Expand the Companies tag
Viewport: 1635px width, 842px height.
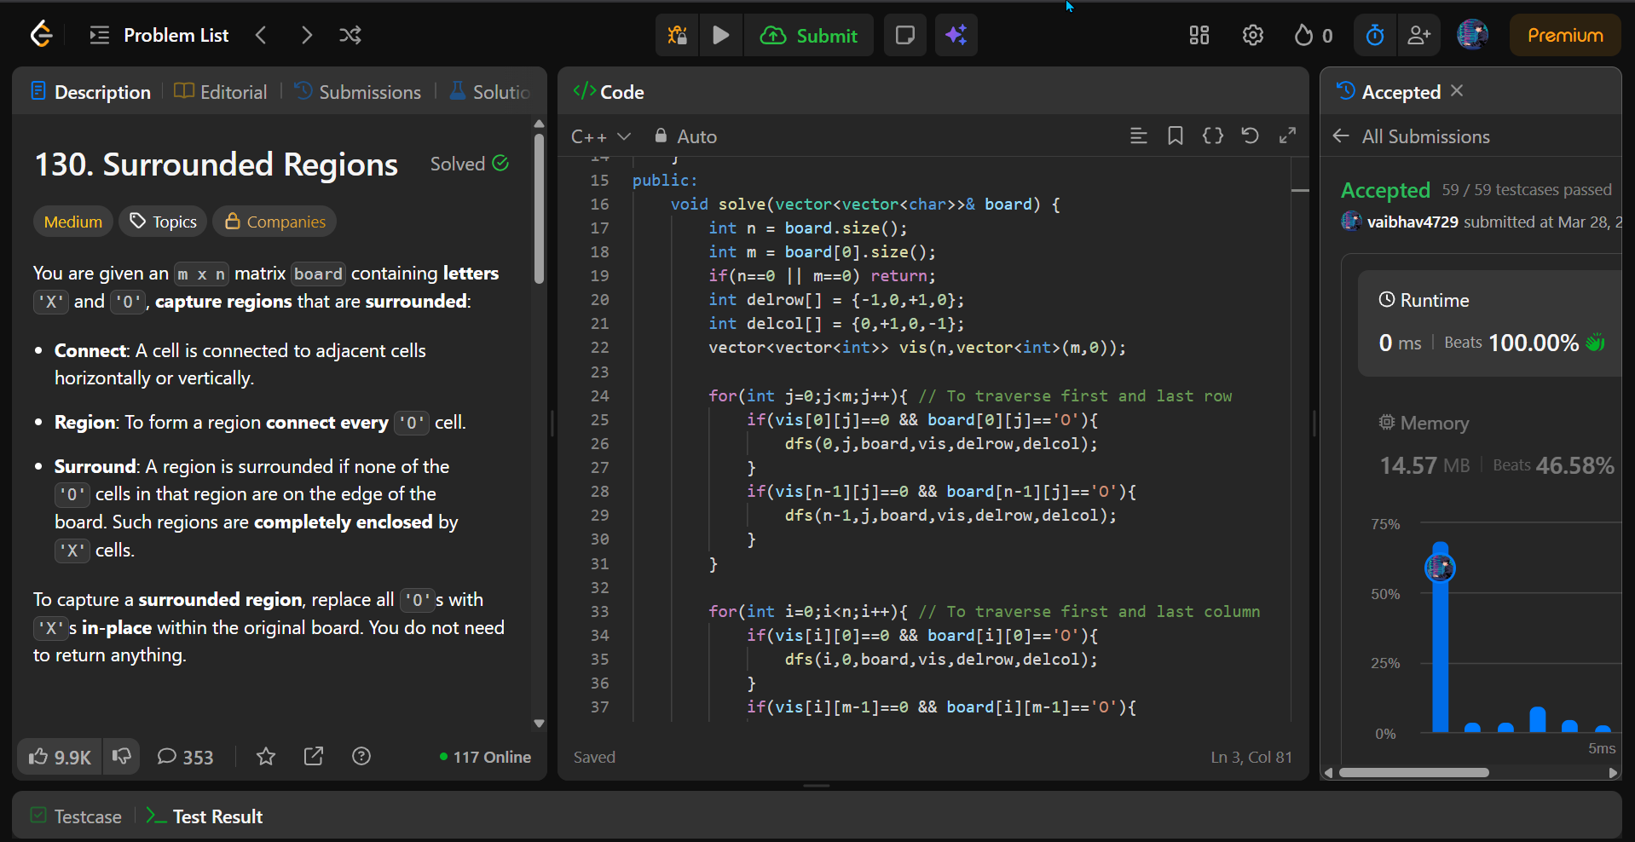274,222
